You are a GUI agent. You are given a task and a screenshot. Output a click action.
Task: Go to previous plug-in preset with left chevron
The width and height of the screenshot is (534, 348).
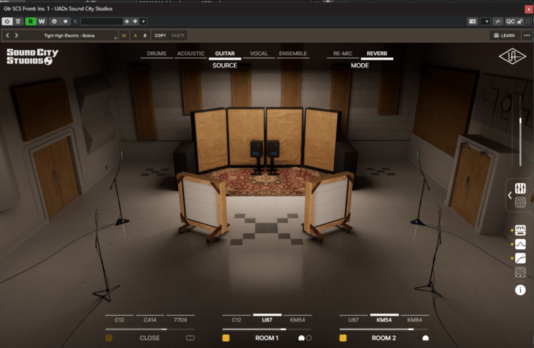(x=7, y=35)
